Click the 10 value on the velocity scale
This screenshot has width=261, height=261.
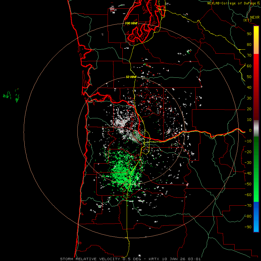[x=249, y=120]
